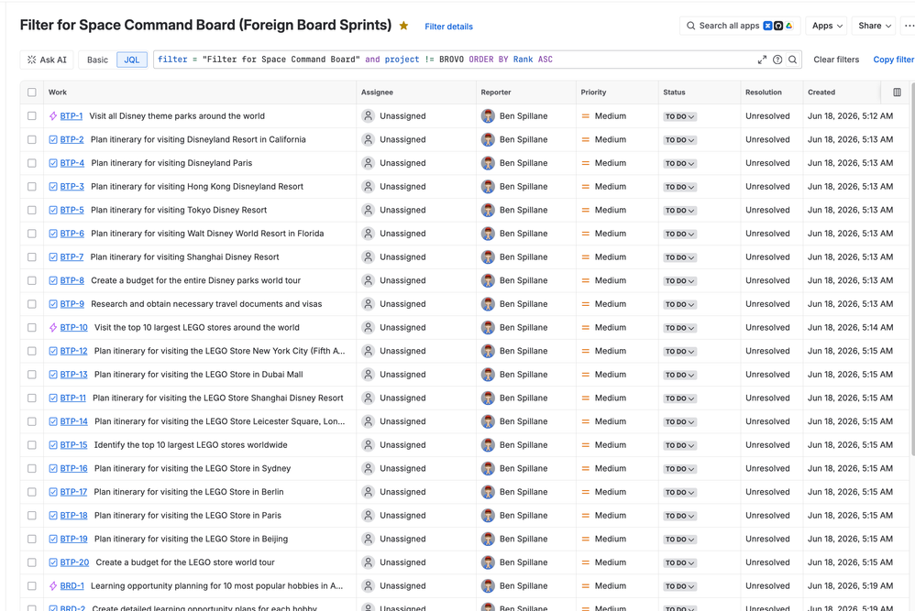The height and width of the screenshot is (611, 915).
Task: Click the task type icon for BTP-13
Action: click(53, 375)
